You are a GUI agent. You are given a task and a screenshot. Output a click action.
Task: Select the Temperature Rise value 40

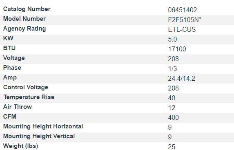(x=172, y=98)
